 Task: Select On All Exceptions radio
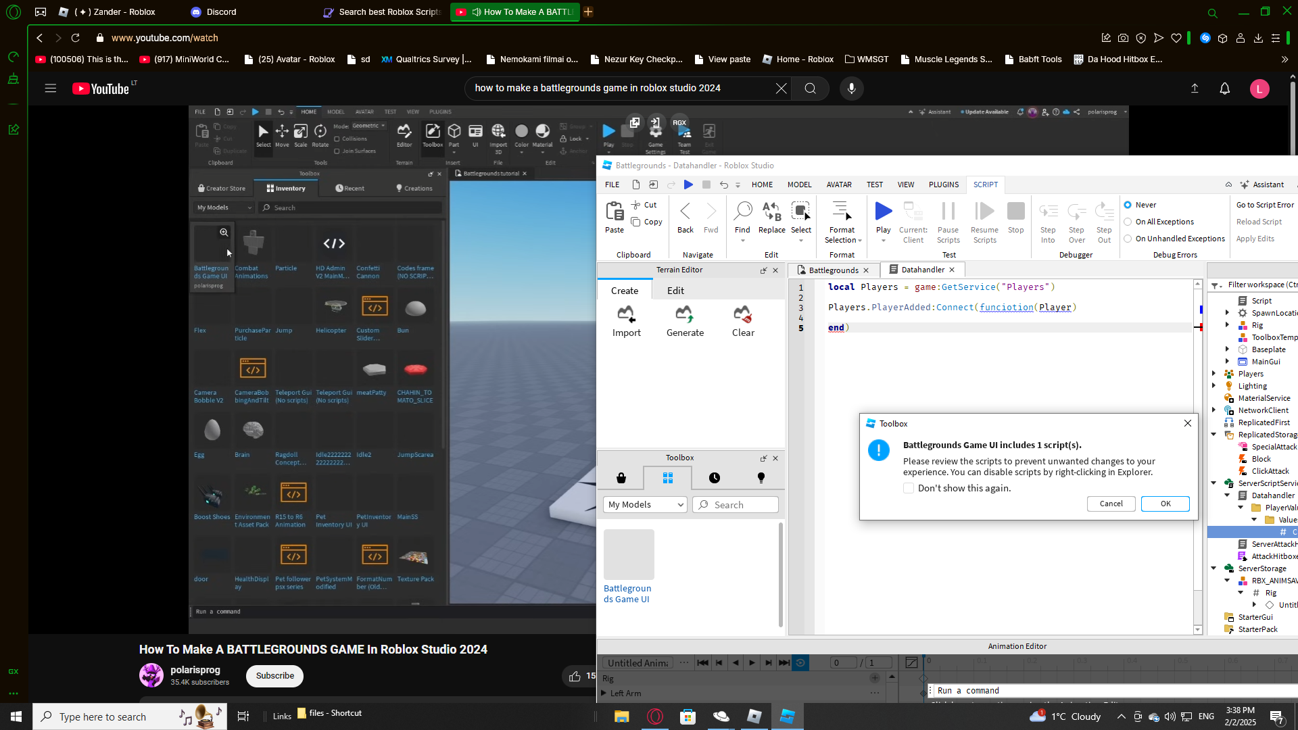(x=1128, y=222)
